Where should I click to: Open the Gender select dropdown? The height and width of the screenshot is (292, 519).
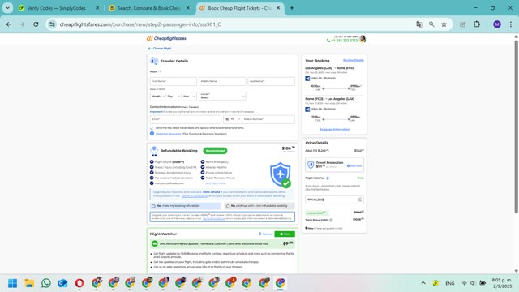point(222,97)
